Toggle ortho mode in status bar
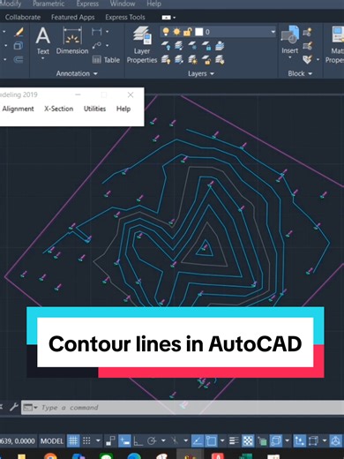Viewport: 344px width, 459px height. tap(138, 440)
